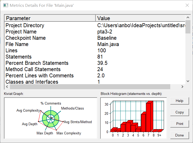The image size is (193, 143).
Task: Click the value 39.5
Action: (x=102, y=63)
